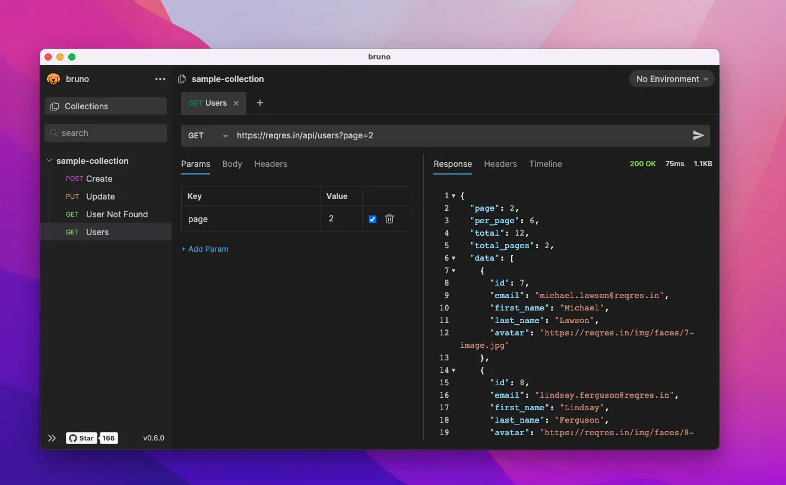Fold the object at line 14
The height and width of the screenshot is (485, 786).
pyautogui.click(x=454, y=370)
